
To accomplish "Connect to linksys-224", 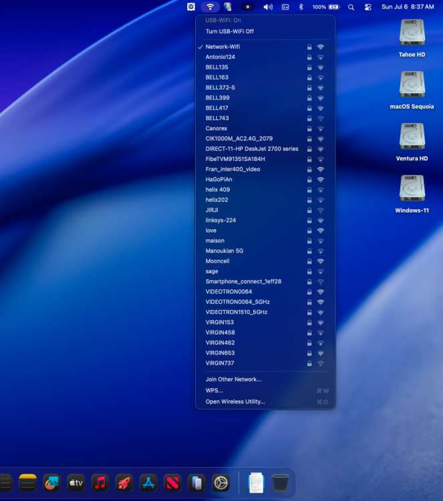I will coord(265,220).
